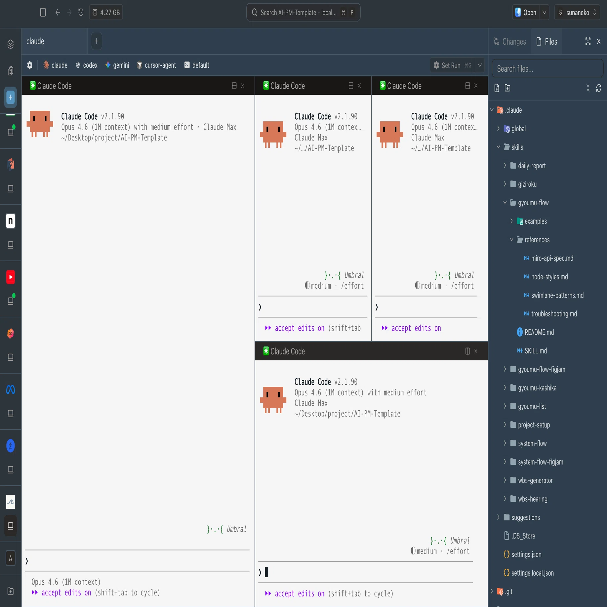
Task: Launch the gemini preset
Action: [117, 65]
